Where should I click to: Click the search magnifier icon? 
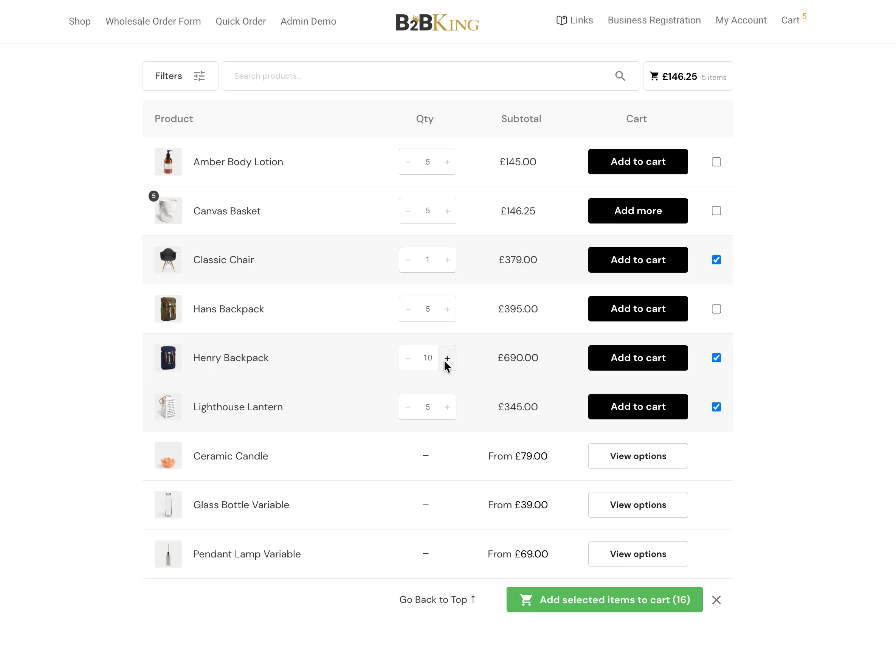point(620,76)
